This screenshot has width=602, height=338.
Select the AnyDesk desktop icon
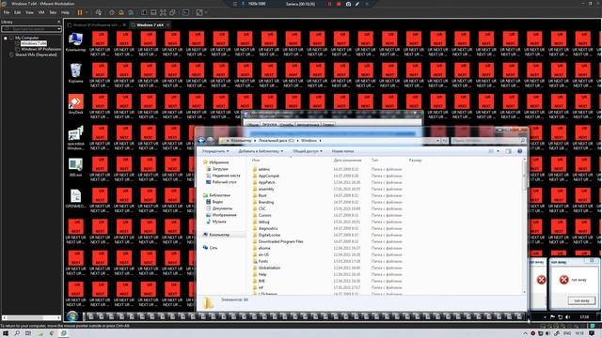pyautogui.click(x=75, y=104)
